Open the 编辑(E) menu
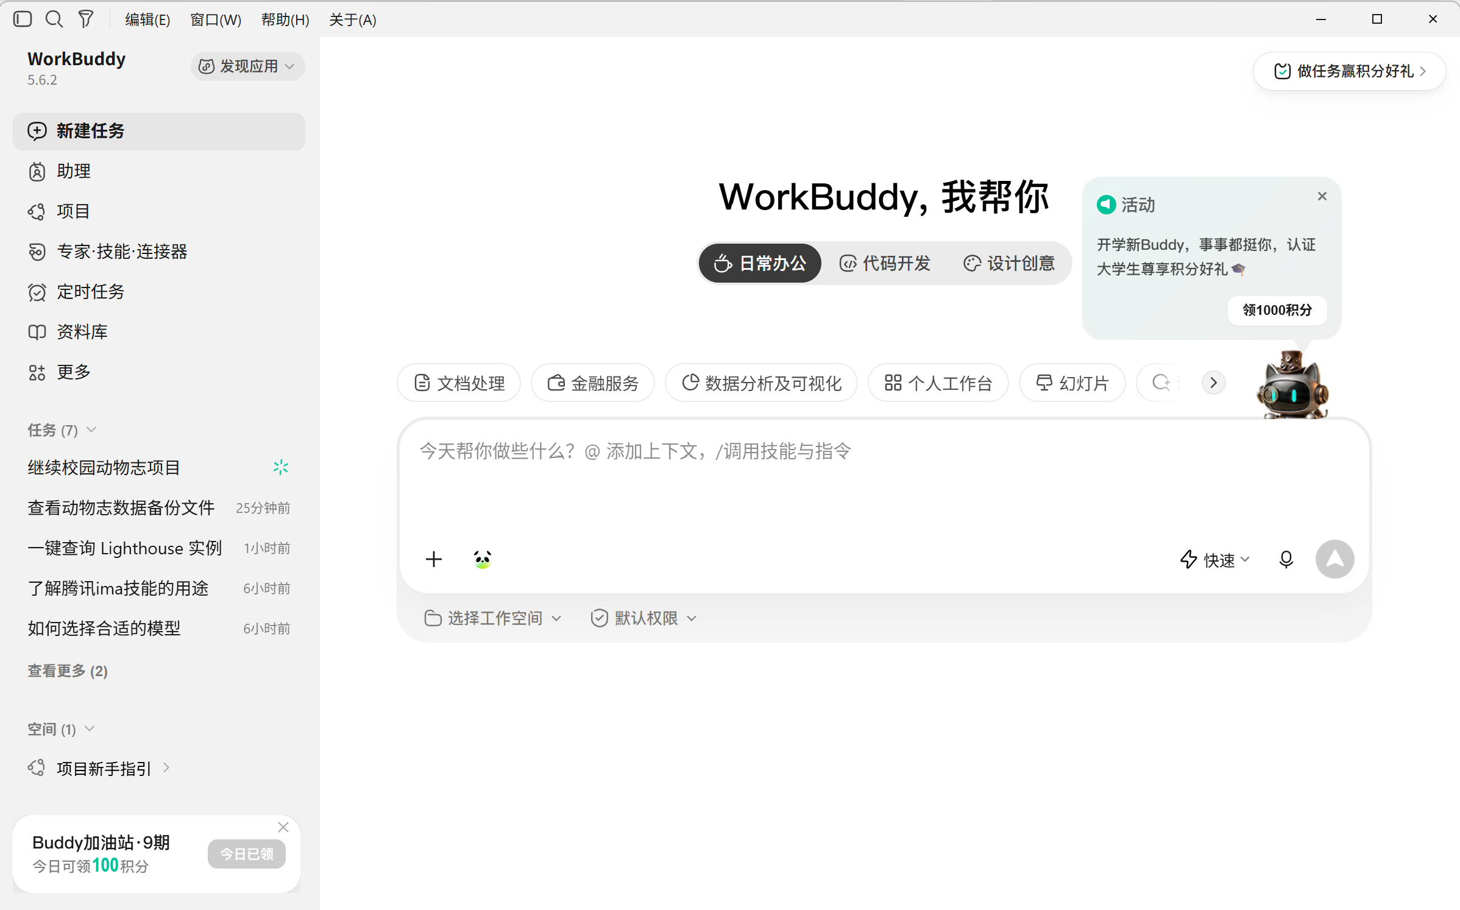Image resolution: width=1460 pixels, height=910 pixels. (147, 19)
